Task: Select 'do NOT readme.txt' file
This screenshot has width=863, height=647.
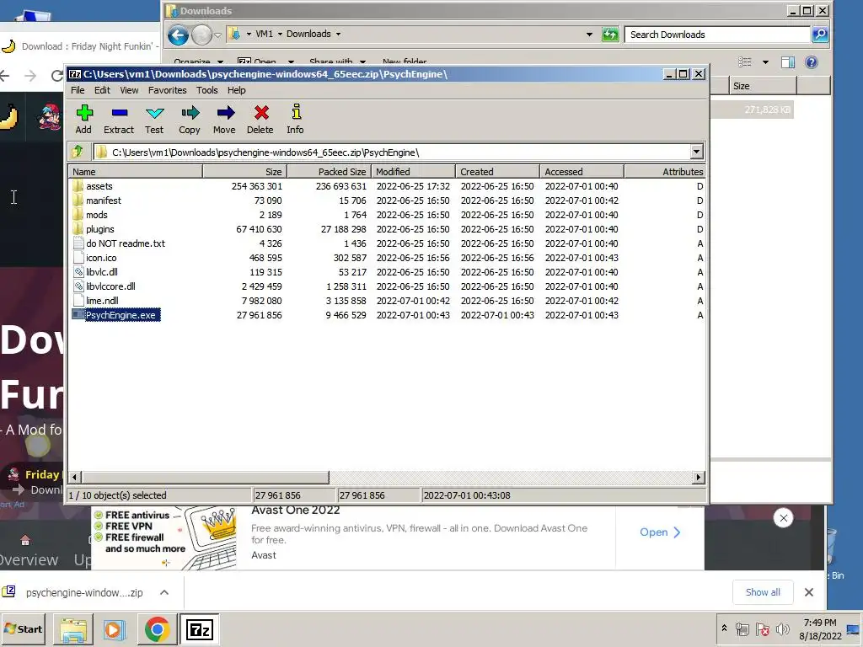Action: coord(126,243)
